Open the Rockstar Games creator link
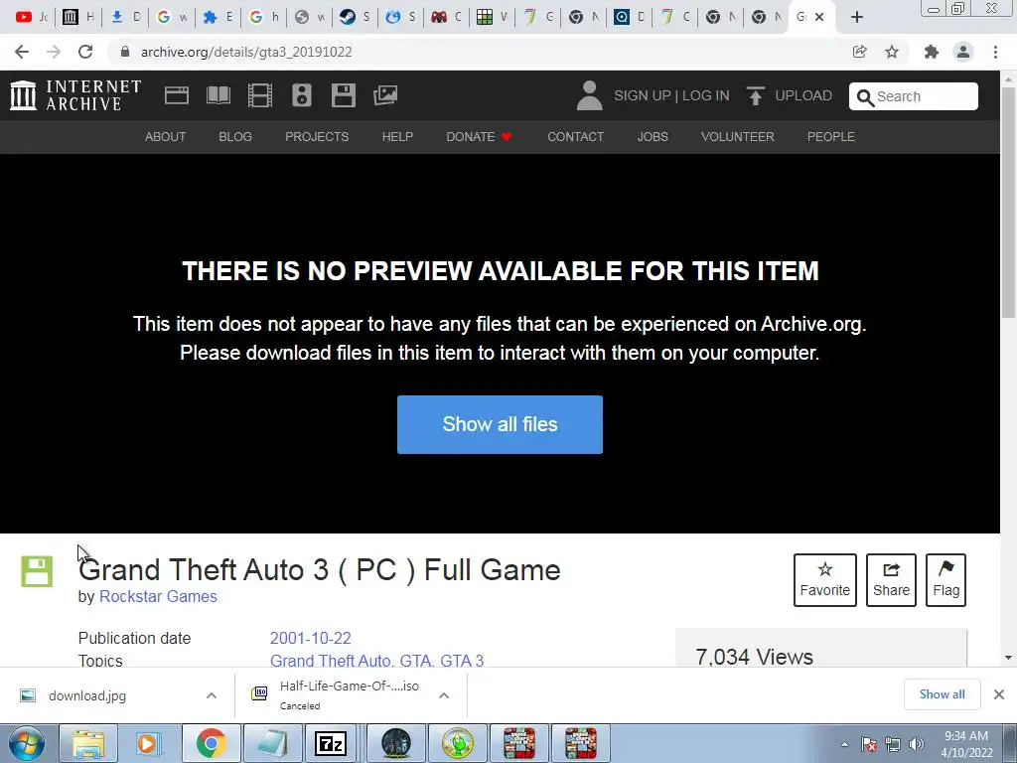Image resolution: width=1017 pixels, height=763 pixels. [x=158, y=596]
